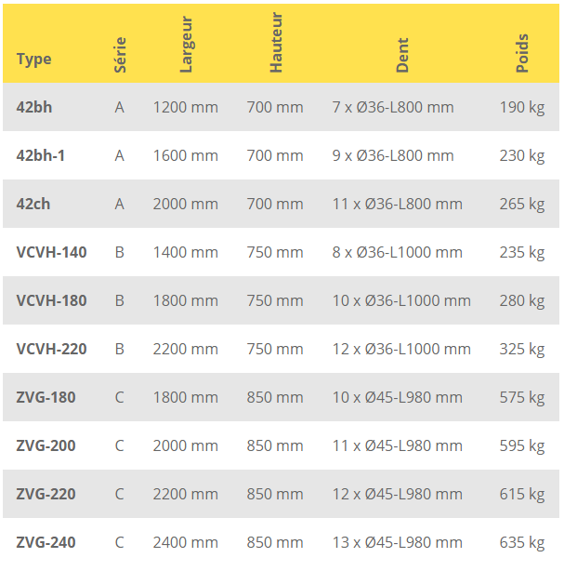Click the VCVH-220 type name

(52, 350)
